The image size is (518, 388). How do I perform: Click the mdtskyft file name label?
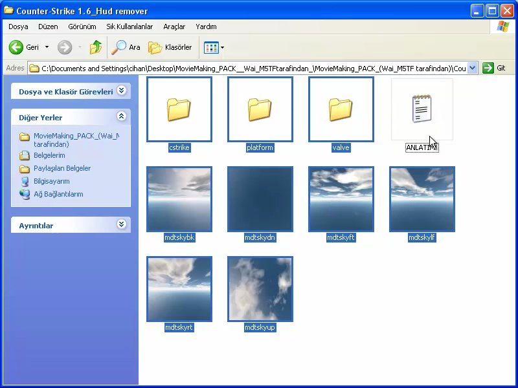tap(341, 237)
